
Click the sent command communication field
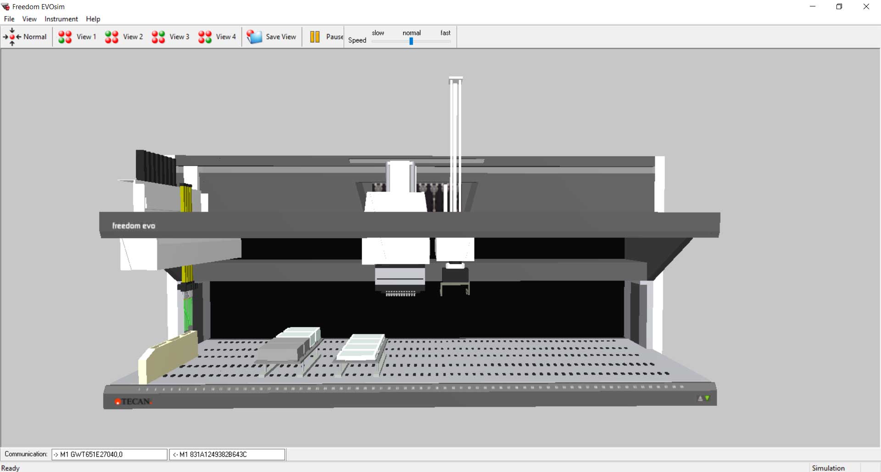click(109, 454)
